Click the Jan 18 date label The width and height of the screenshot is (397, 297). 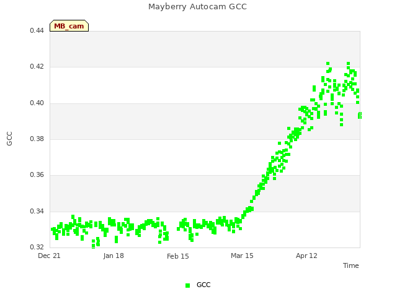pos(114,256)
